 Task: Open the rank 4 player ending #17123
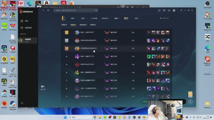point(87,56)
